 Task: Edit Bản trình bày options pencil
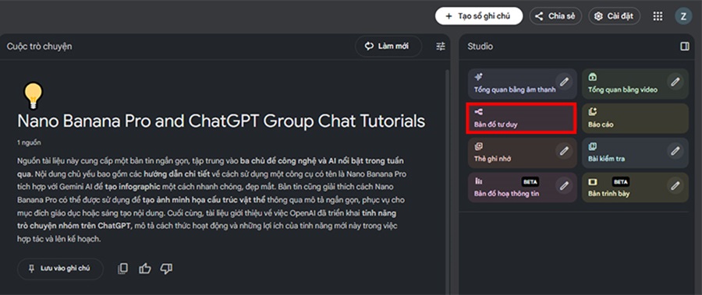tap(675, 185)
